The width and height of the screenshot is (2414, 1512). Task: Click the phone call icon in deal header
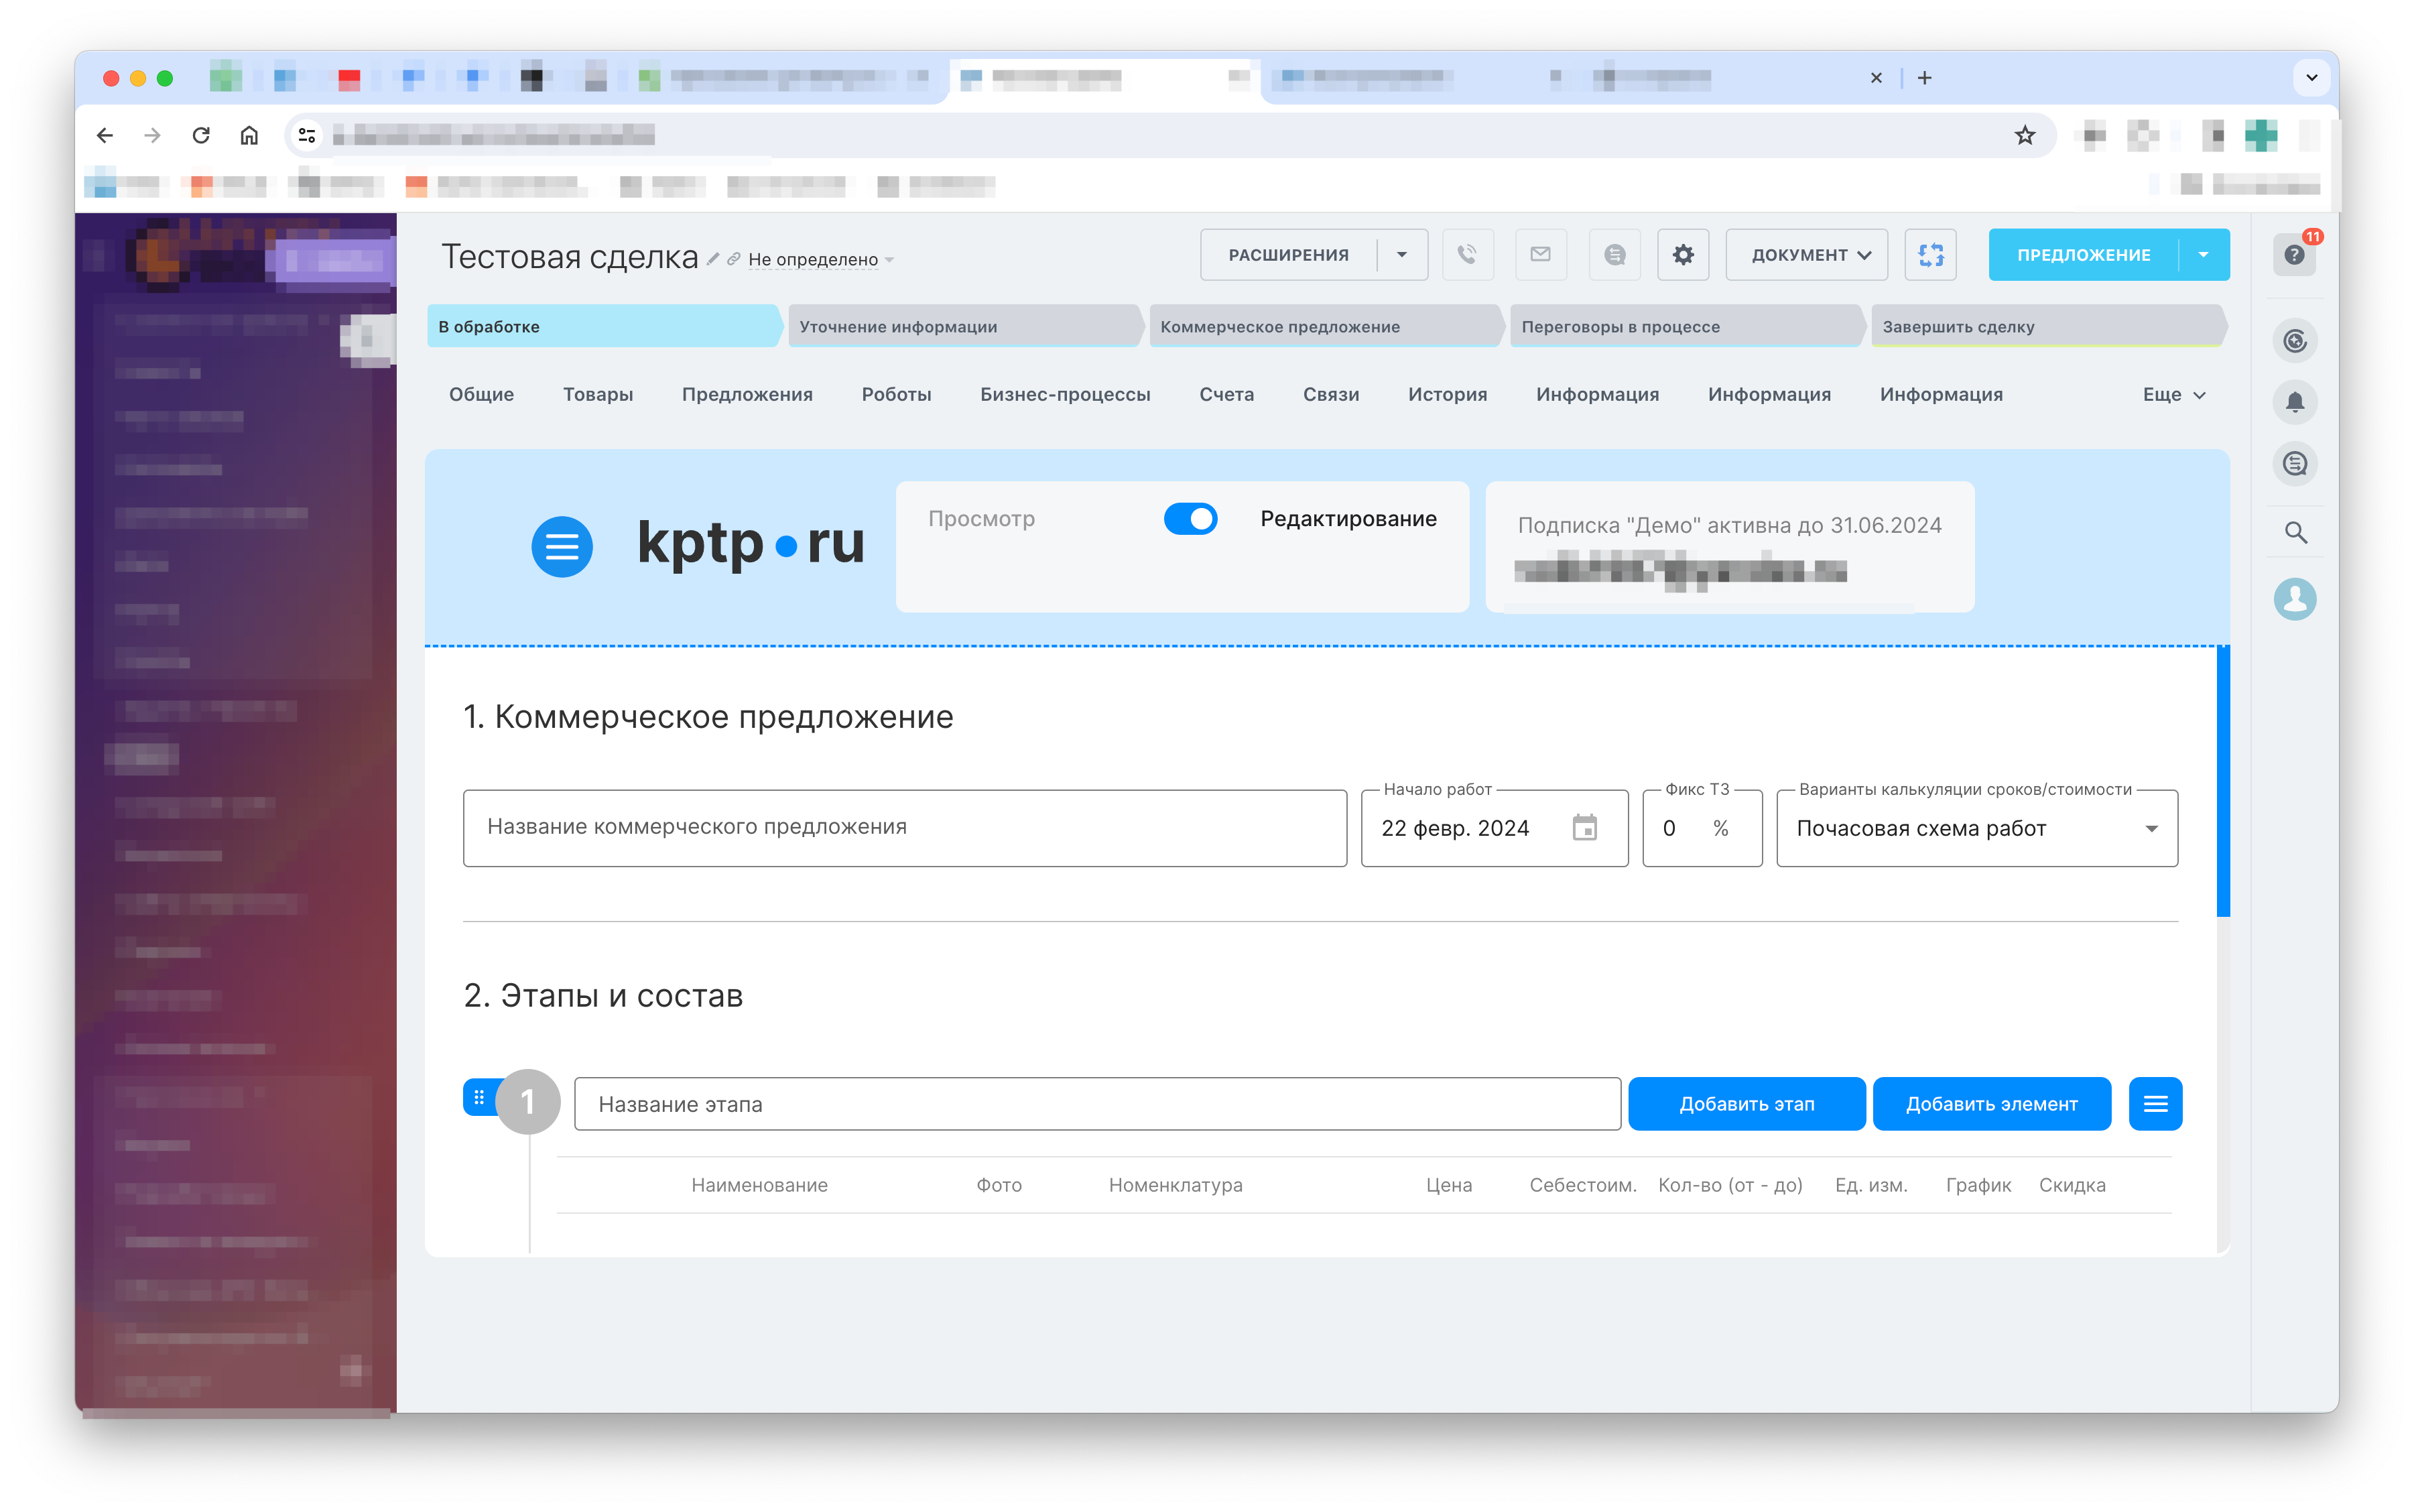1466,254
